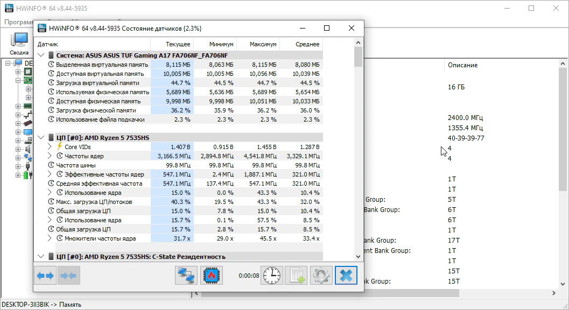Select the Загрузка физической памяти row

97,110
